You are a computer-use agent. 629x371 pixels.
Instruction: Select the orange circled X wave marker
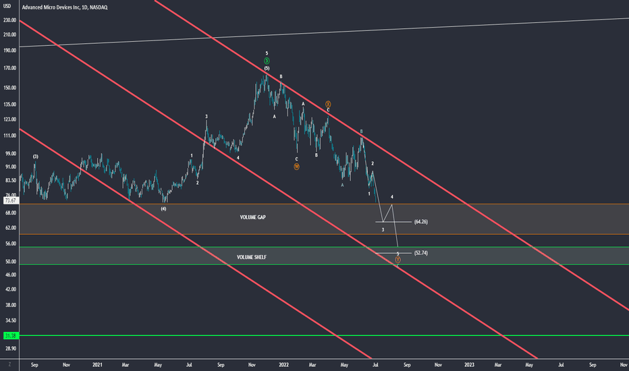pyautogui.click(x=328, y=104)
